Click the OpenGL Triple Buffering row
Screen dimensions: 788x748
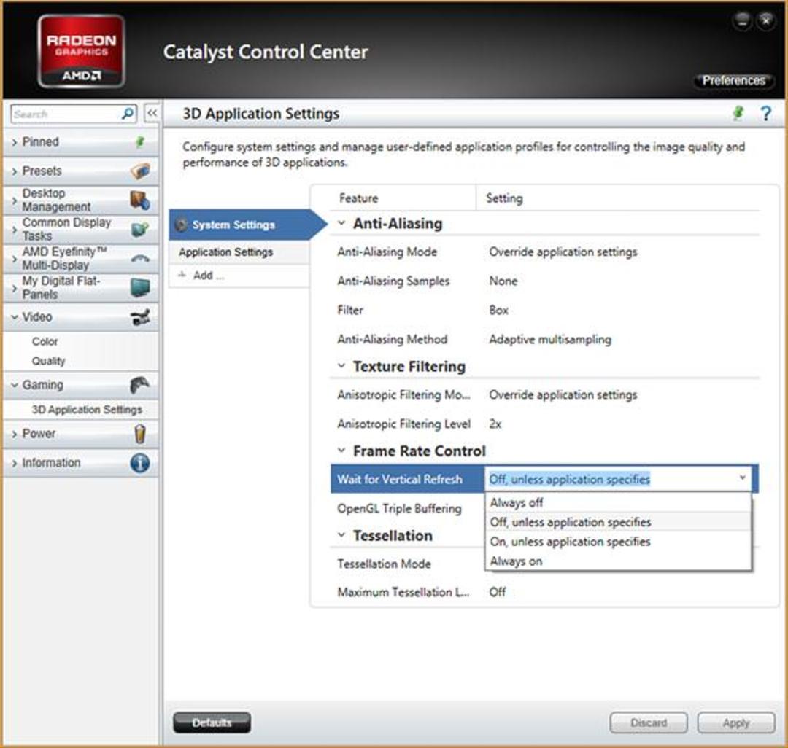407,509
